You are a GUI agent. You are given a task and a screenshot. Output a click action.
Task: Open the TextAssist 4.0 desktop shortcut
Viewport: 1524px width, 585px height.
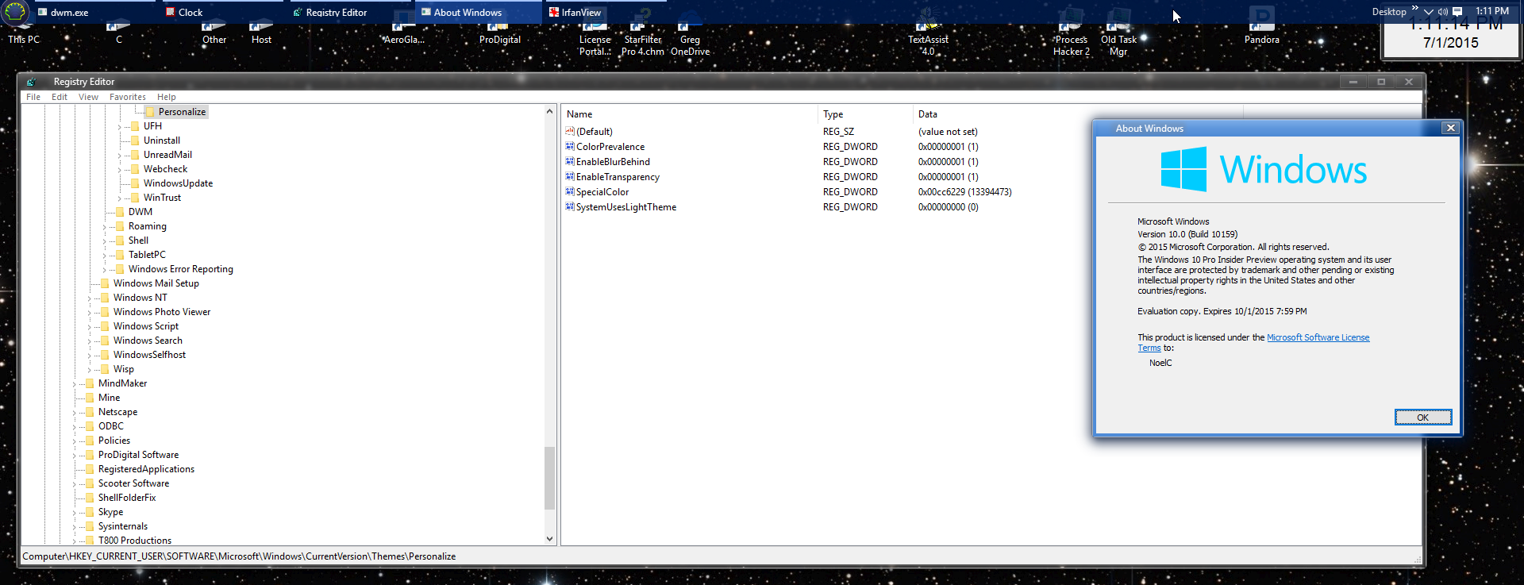(x=928, y=32)
